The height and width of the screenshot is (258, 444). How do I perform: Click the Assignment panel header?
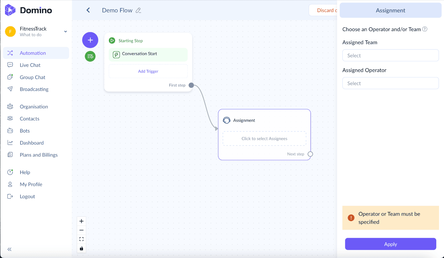390,11
